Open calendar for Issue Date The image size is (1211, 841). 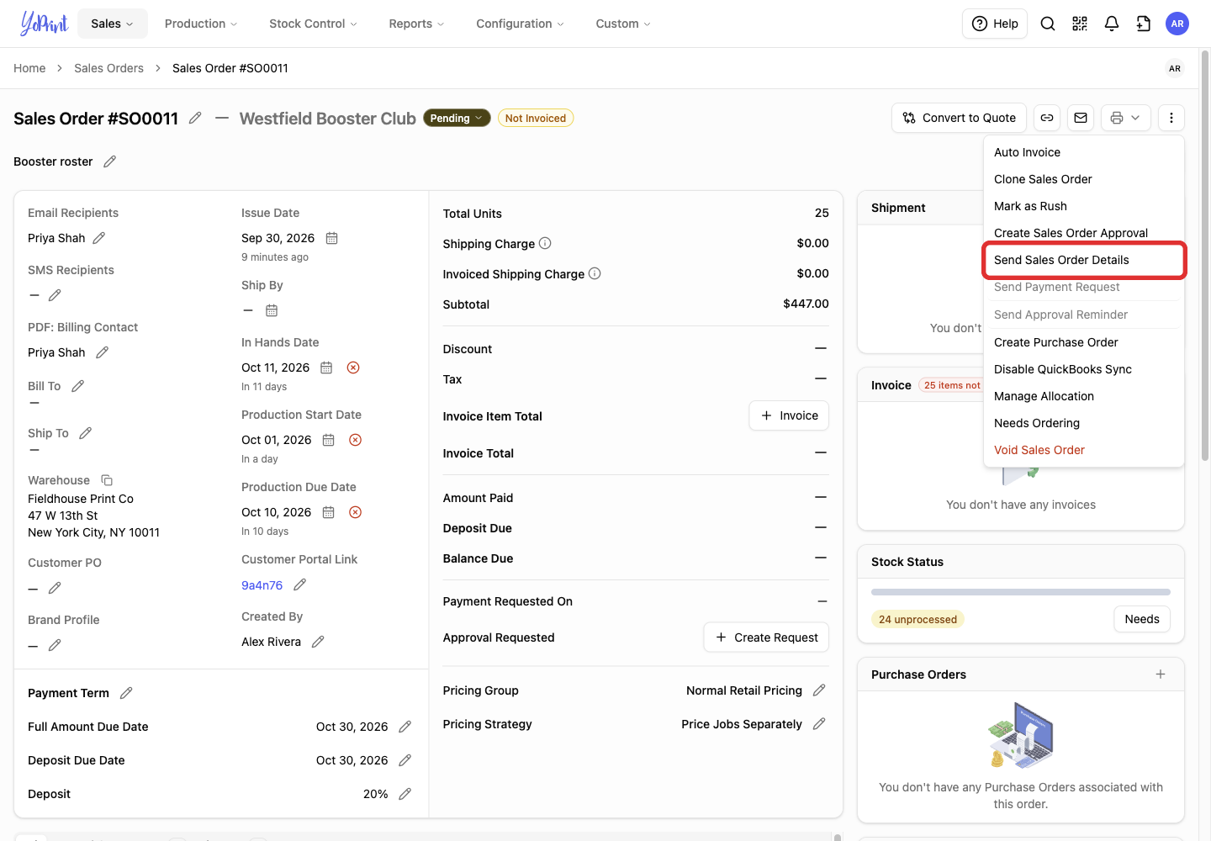[x=332, y=238]
